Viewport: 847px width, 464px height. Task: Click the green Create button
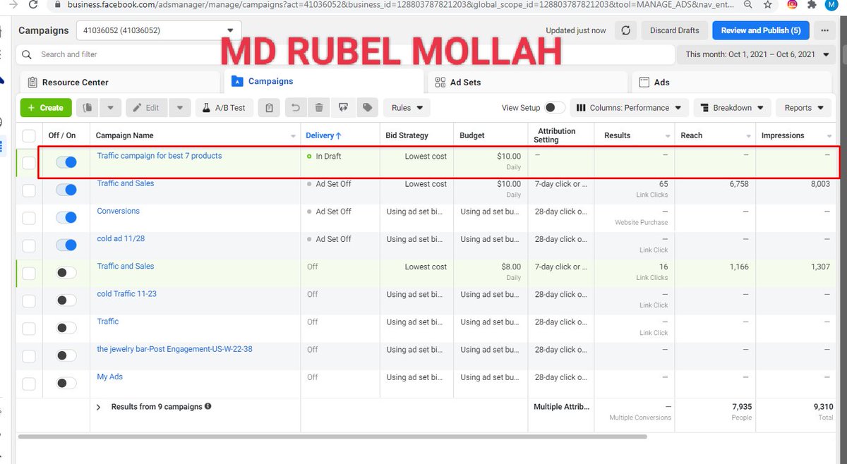tap(46, 108)
